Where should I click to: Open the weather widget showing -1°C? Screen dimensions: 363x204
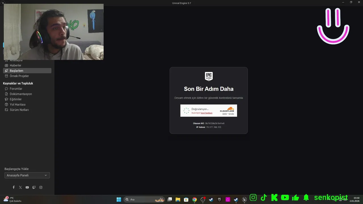click(x=12, y=199)
